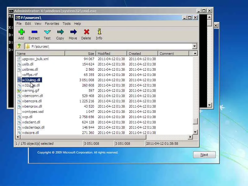Click size value 1 225 216
Viewport: 248px width, 186px height.
pyautogui.click(x=87, y=101)
